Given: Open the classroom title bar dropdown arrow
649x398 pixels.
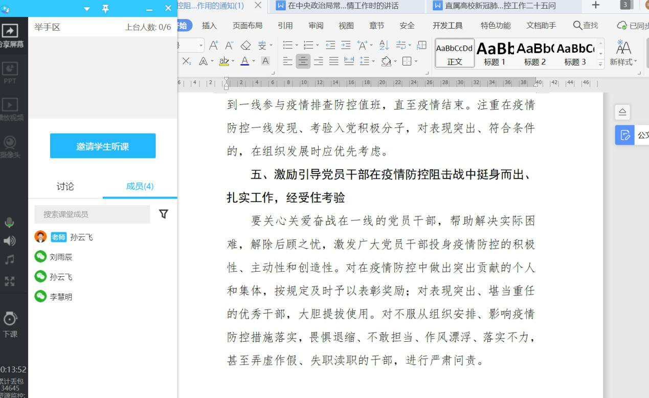Looking at the screenshot, I should click(87, 9).
